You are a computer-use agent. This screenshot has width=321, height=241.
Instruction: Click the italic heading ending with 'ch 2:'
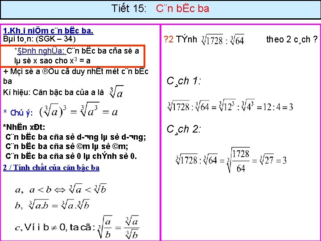184,129
